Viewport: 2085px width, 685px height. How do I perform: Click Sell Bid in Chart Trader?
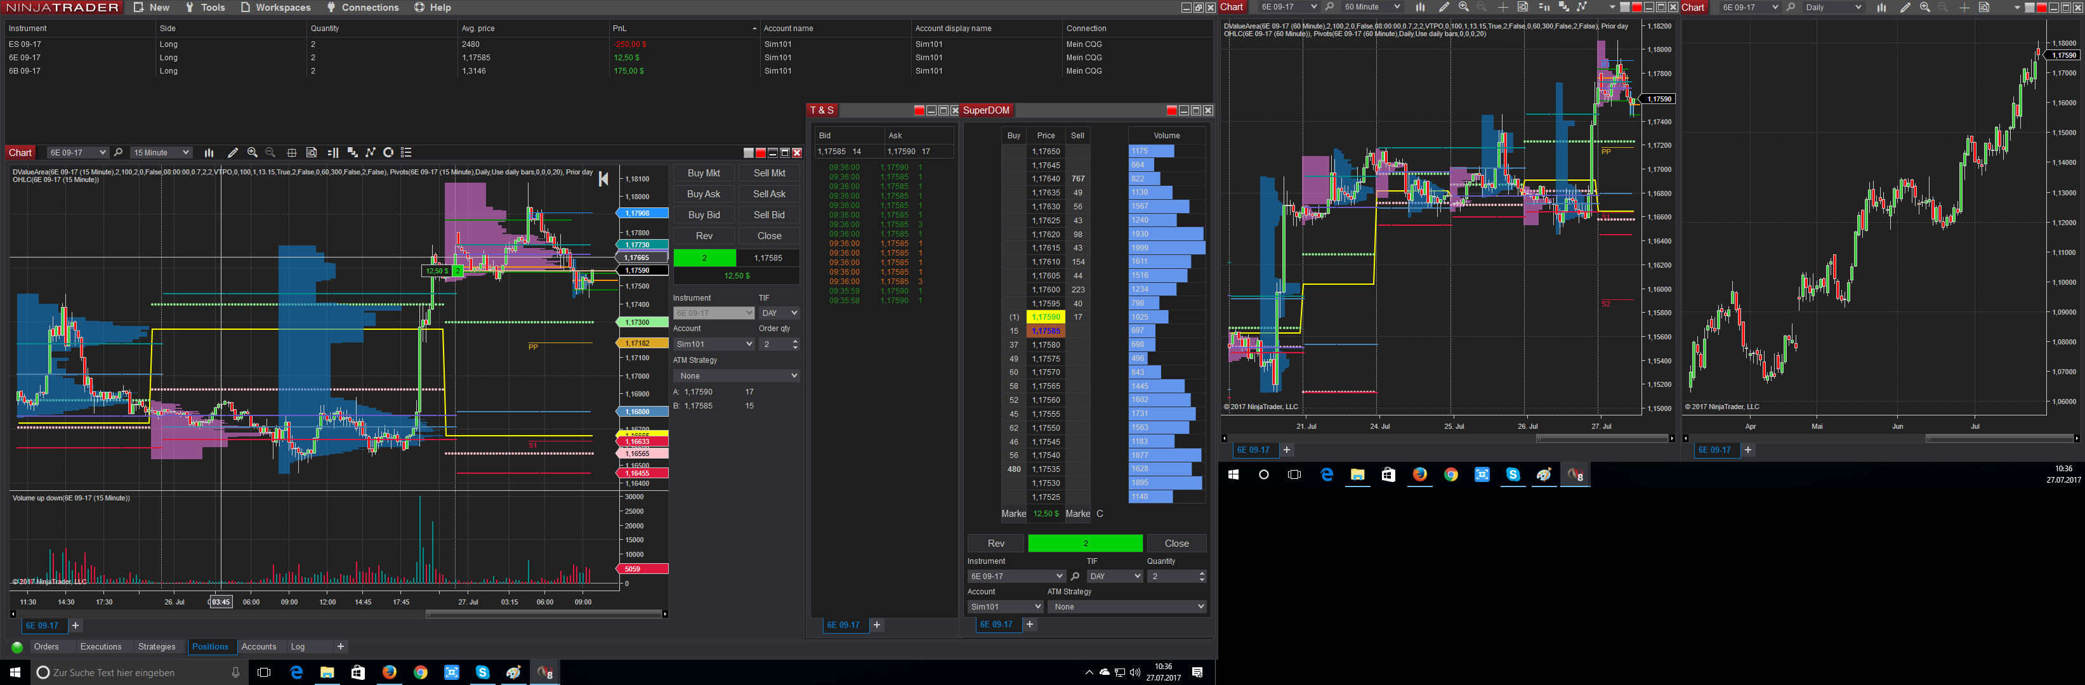pyautogui.click(x=769, y=215)
